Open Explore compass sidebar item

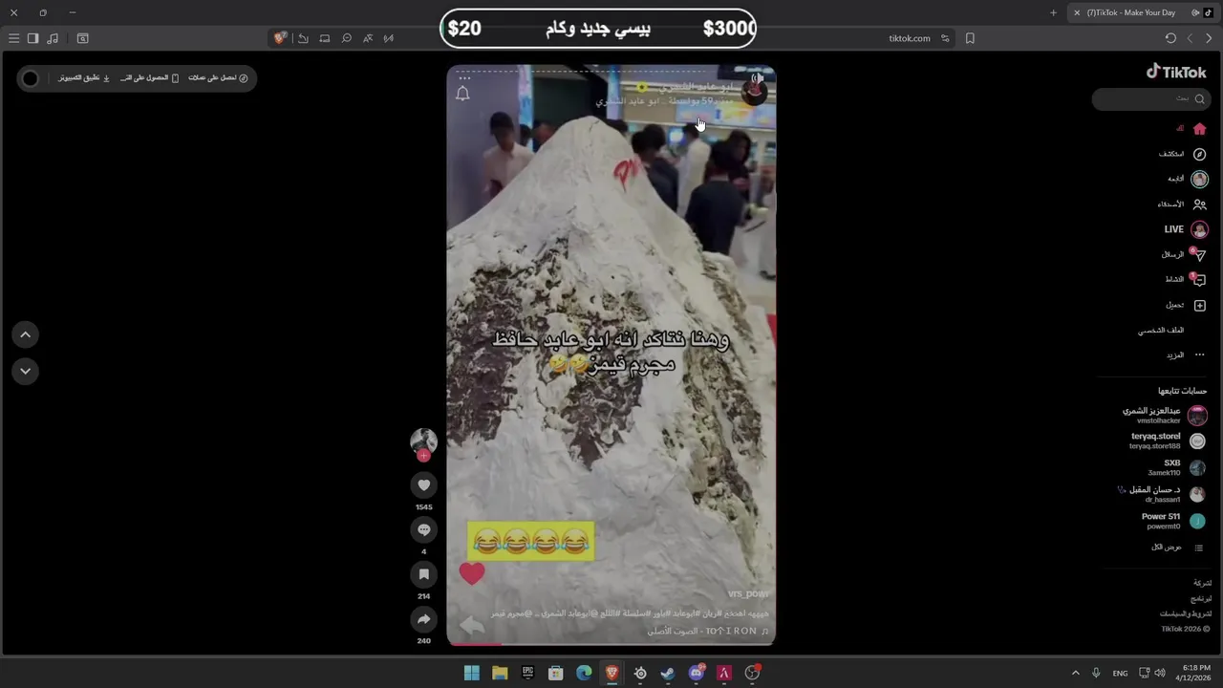click(x=1182, y=154)
